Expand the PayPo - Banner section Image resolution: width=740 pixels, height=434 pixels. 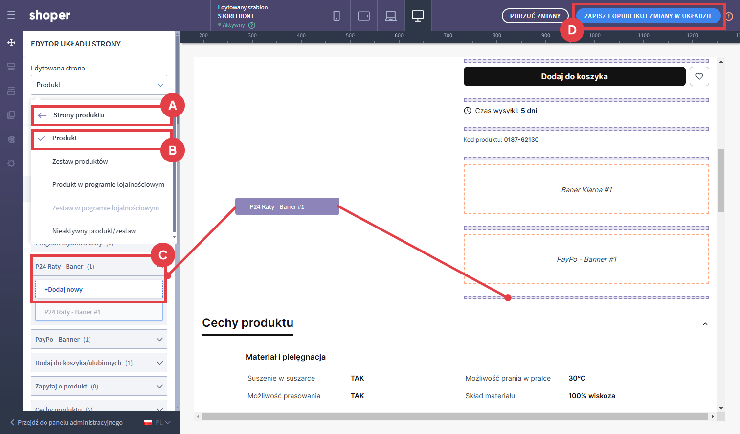click(x=159, y=339)
